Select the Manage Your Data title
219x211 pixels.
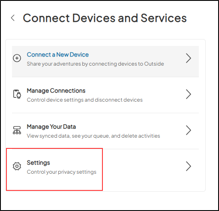tap(51, 127)
